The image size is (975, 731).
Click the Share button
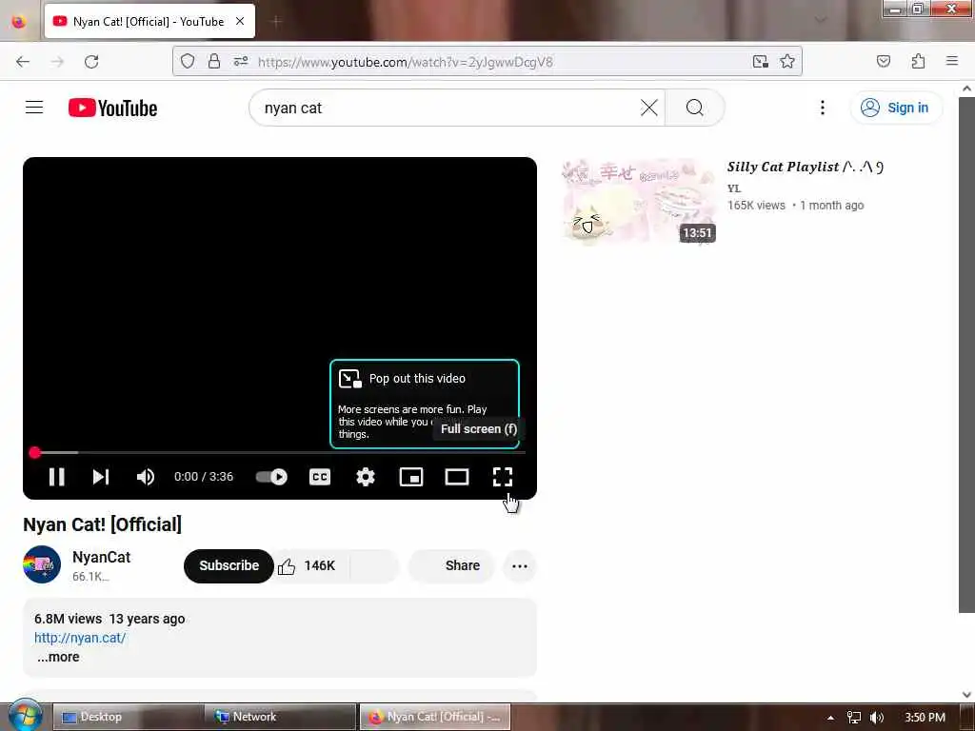pos(451,565)
